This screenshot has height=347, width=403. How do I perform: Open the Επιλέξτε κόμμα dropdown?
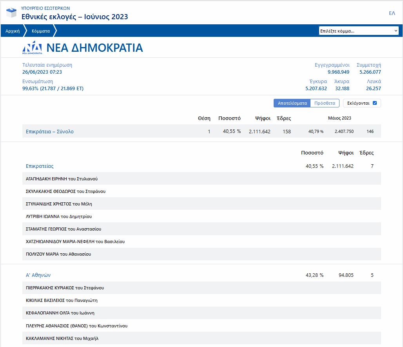point(358,31)
